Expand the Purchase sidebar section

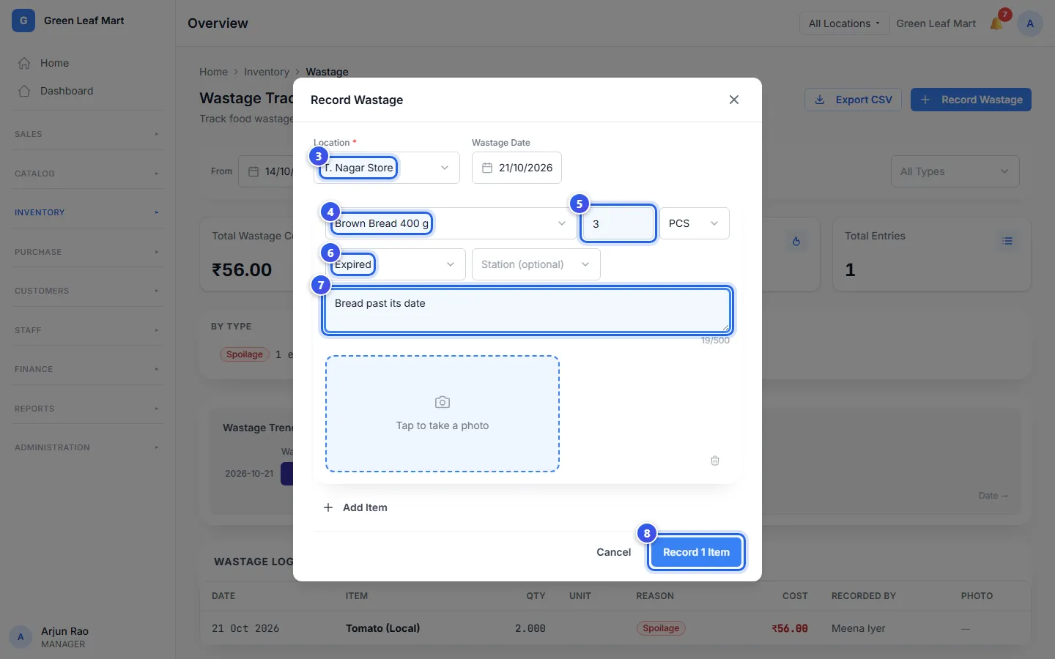click(x=88, y=252)
